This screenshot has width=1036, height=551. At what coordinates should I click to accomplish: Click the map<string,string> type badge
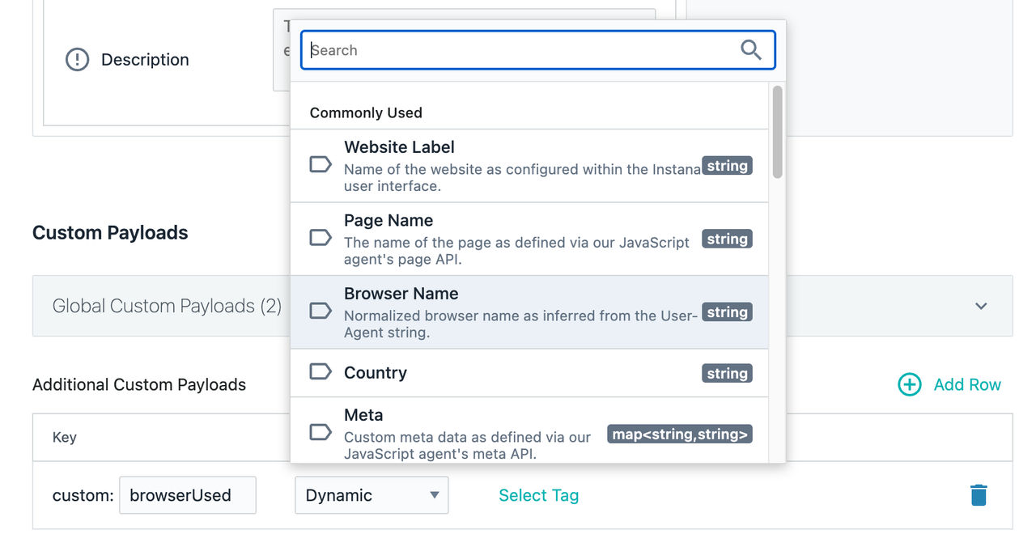click(680, 434)
